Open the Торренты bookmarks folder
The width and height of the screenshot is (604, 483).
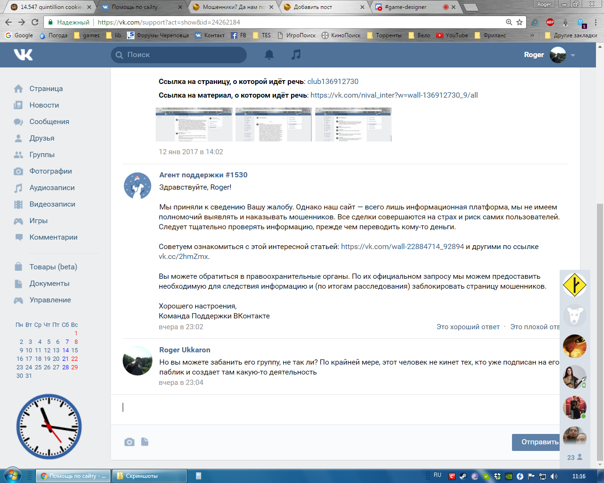click(384, 35)
